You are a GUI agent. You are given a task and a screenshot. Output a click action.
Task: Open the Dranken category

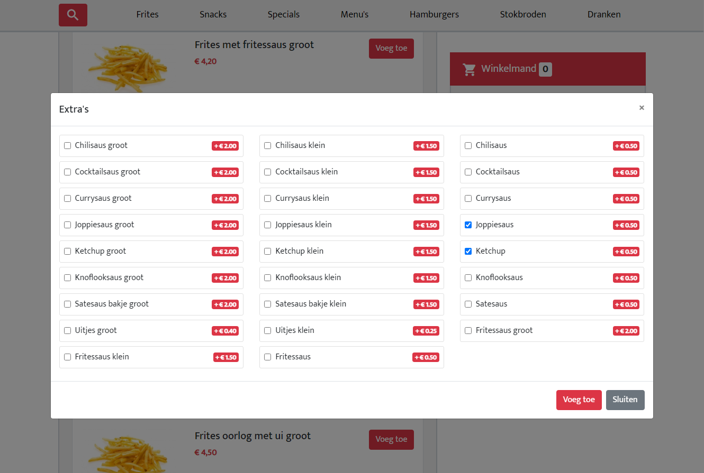(604, 15)
